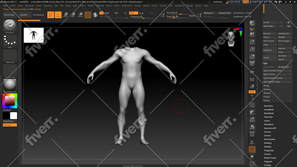The width and height of the screenshot is (297, 167).
Task: Open the Alpha Off selector
Action: pyautogui.click(x=10, y=56)
